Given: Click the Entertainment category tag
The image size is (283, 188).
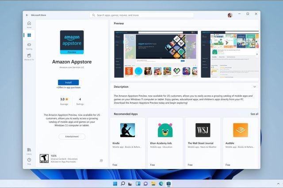Looking at the screenshot, I should point(72,136).
